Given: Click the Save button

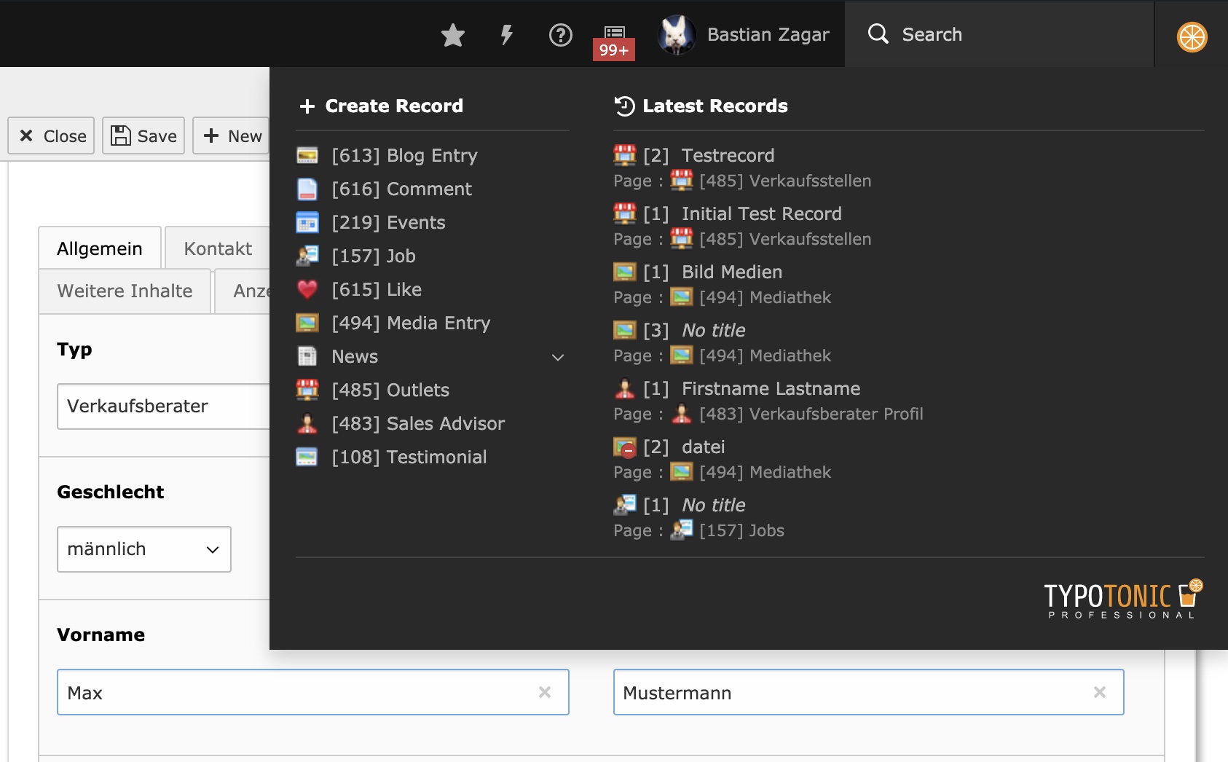Looking at the screenshot, I should [x=143, y=135].
